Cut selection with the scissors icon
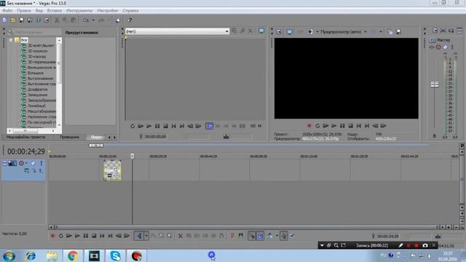 click(x=57, y=20)
